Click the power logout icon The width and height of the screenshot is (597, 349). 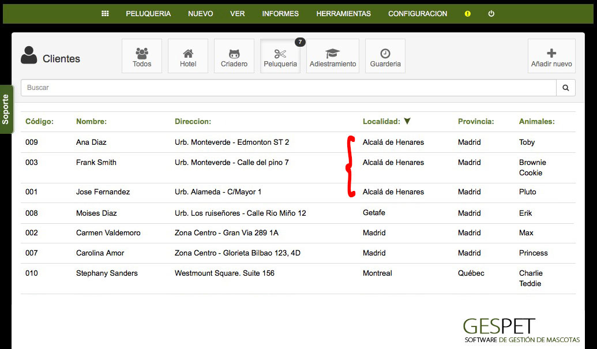point(490,13)
